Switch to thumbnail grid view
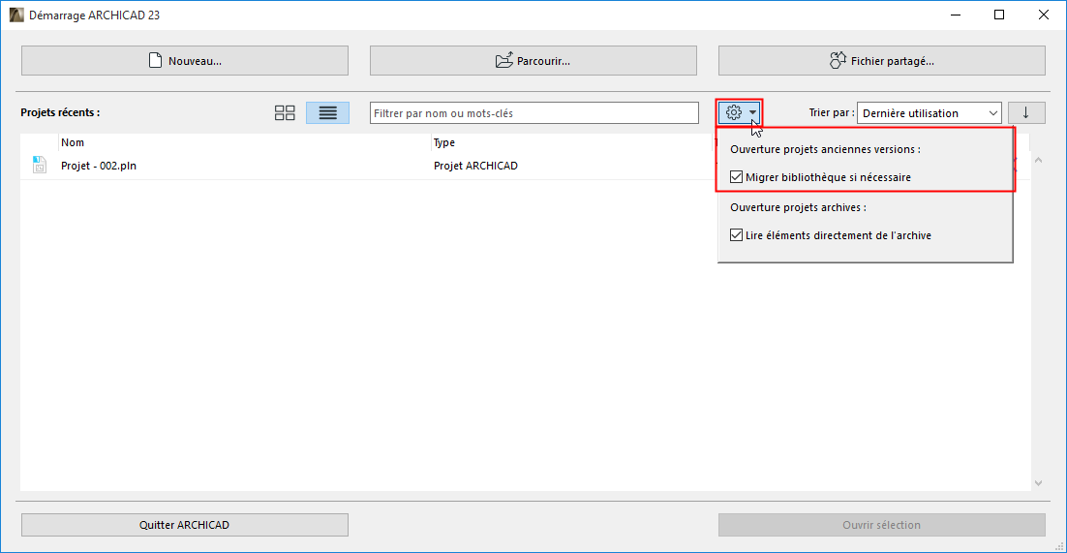This screenshot has height=553, width=1067. (285, 113)
